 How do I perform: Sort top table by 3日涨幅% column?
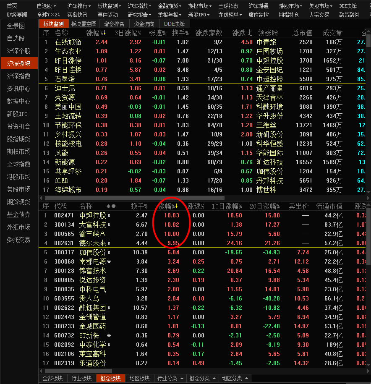(128, 33)
